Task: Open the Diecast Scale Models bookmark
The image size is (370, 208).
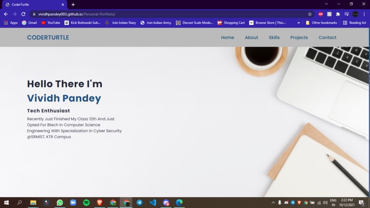Action: [195, 22]
